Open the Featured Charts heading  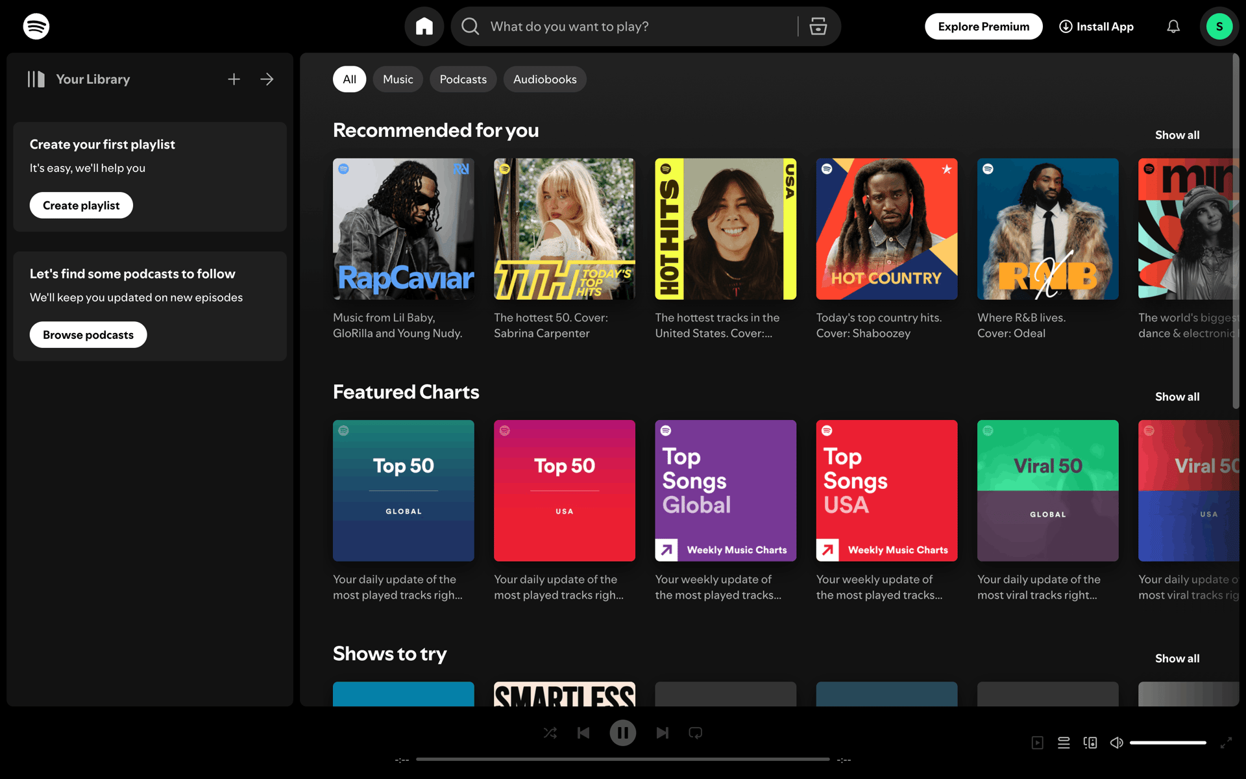coord(406,392)
